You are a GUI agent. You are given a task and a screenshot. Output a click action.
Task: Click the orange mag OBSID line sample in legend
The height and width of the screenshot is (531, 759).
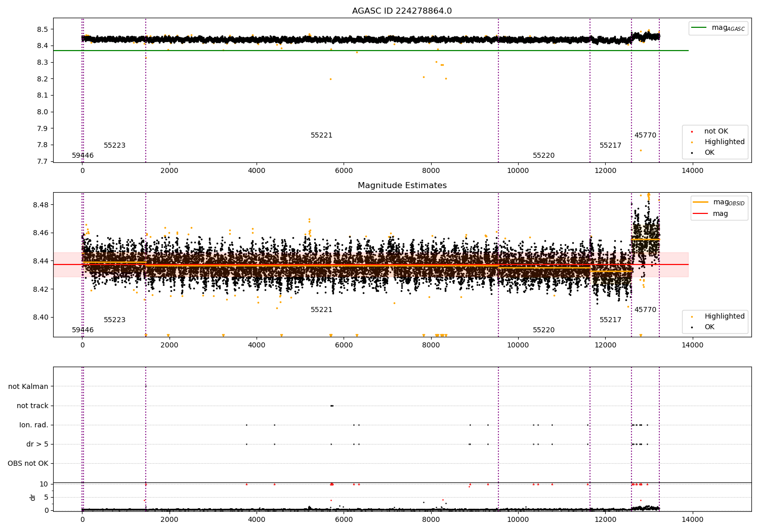click(x=701, y=202)
